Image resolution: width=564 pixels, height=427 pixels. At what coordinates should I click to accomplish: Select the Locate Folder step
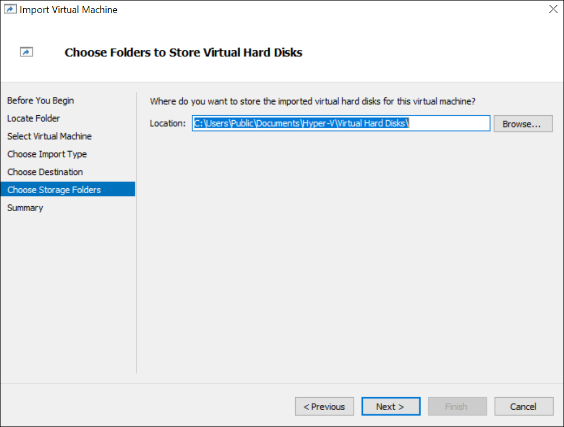pyautogui.click(x=34, y=119)
